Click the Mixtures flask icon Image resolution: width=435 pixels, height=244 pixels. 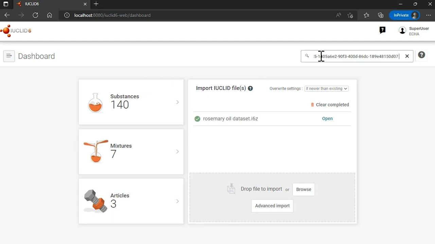click(96, 151)
